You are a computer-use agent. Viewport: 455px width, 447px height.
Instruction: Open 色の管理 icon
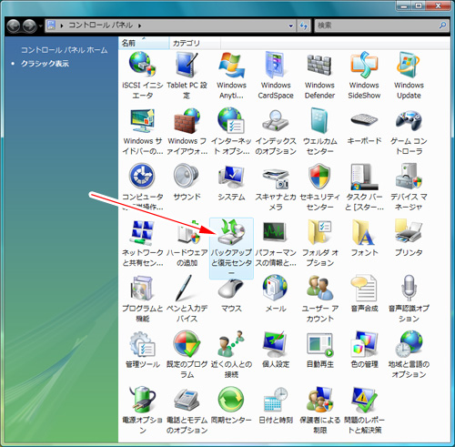click(x=364, y=344)
